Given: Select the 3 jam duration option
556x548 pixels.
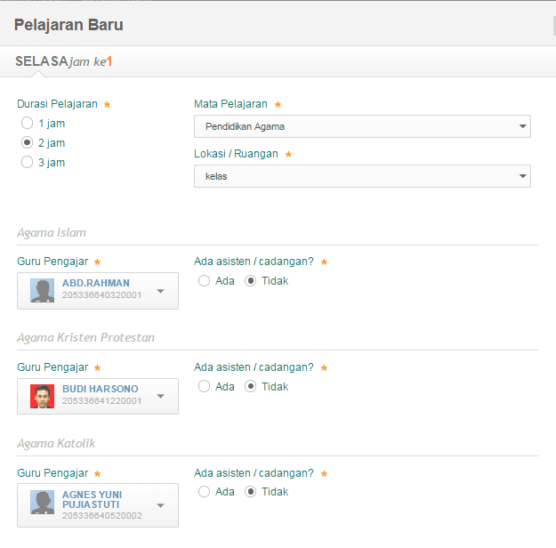Looking at the screenshot, I should pyautogui.click(x=27, y=162).
